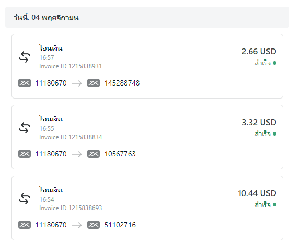Click the source account badge beside 11180670 in the 2.66 USD card
The image size is (290, 244).
pos(25,83)
